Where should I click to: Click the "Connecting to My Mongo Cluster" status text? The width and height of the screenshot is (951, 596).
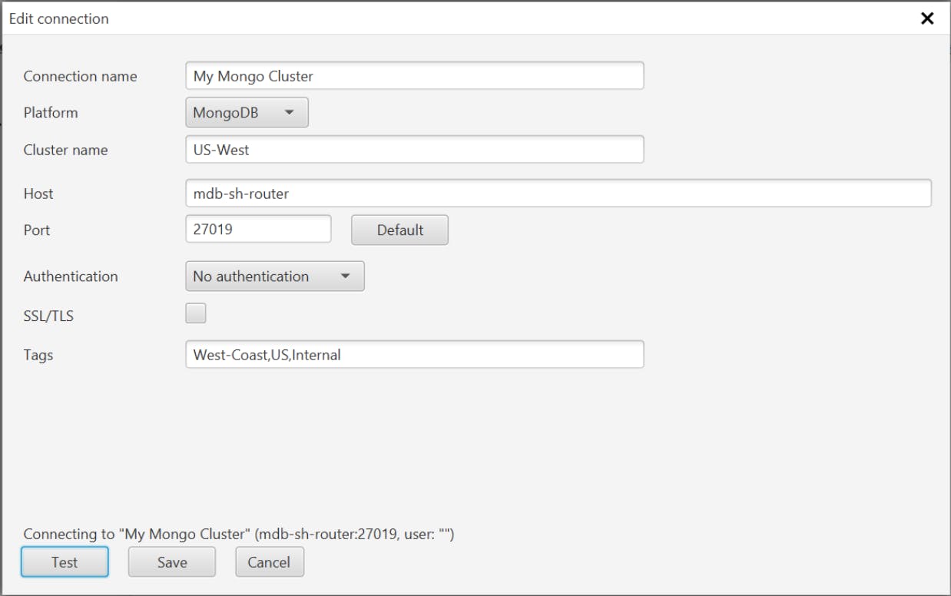239,534
